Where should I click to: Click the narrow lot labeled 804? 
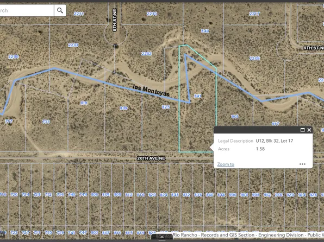[106, 195]
